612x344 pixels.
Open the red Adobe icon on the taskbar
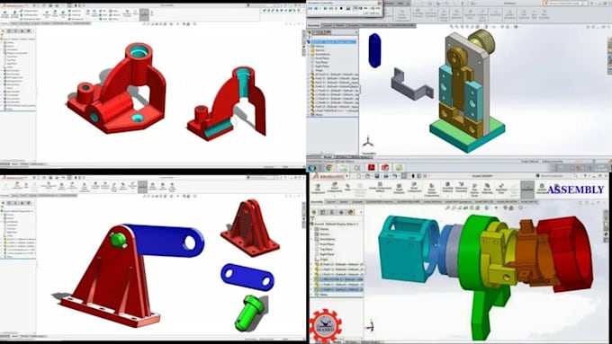tap(371, 168)
